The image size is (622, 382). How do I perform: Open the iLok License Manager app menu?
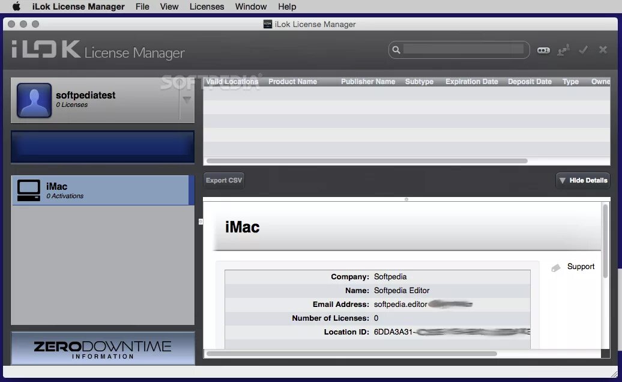(x=78, y=7)
